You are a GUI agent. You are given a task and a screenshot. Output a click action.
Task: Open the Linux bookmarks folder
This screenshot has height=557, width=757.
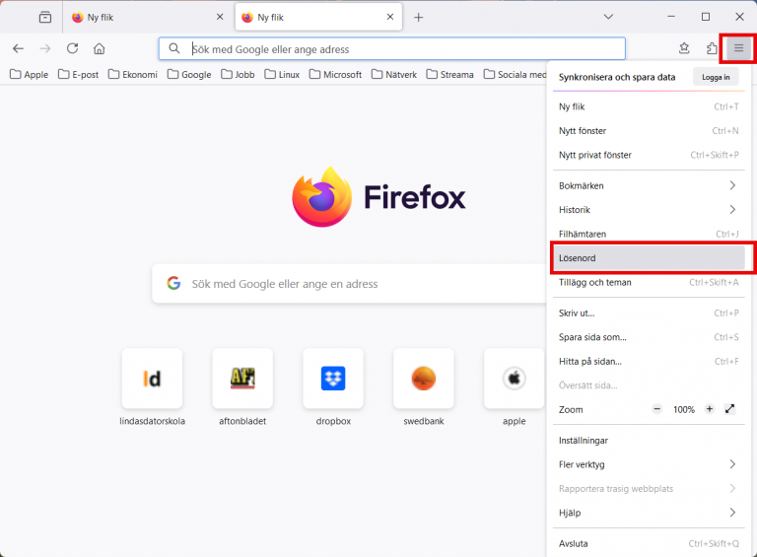[281, 74]
